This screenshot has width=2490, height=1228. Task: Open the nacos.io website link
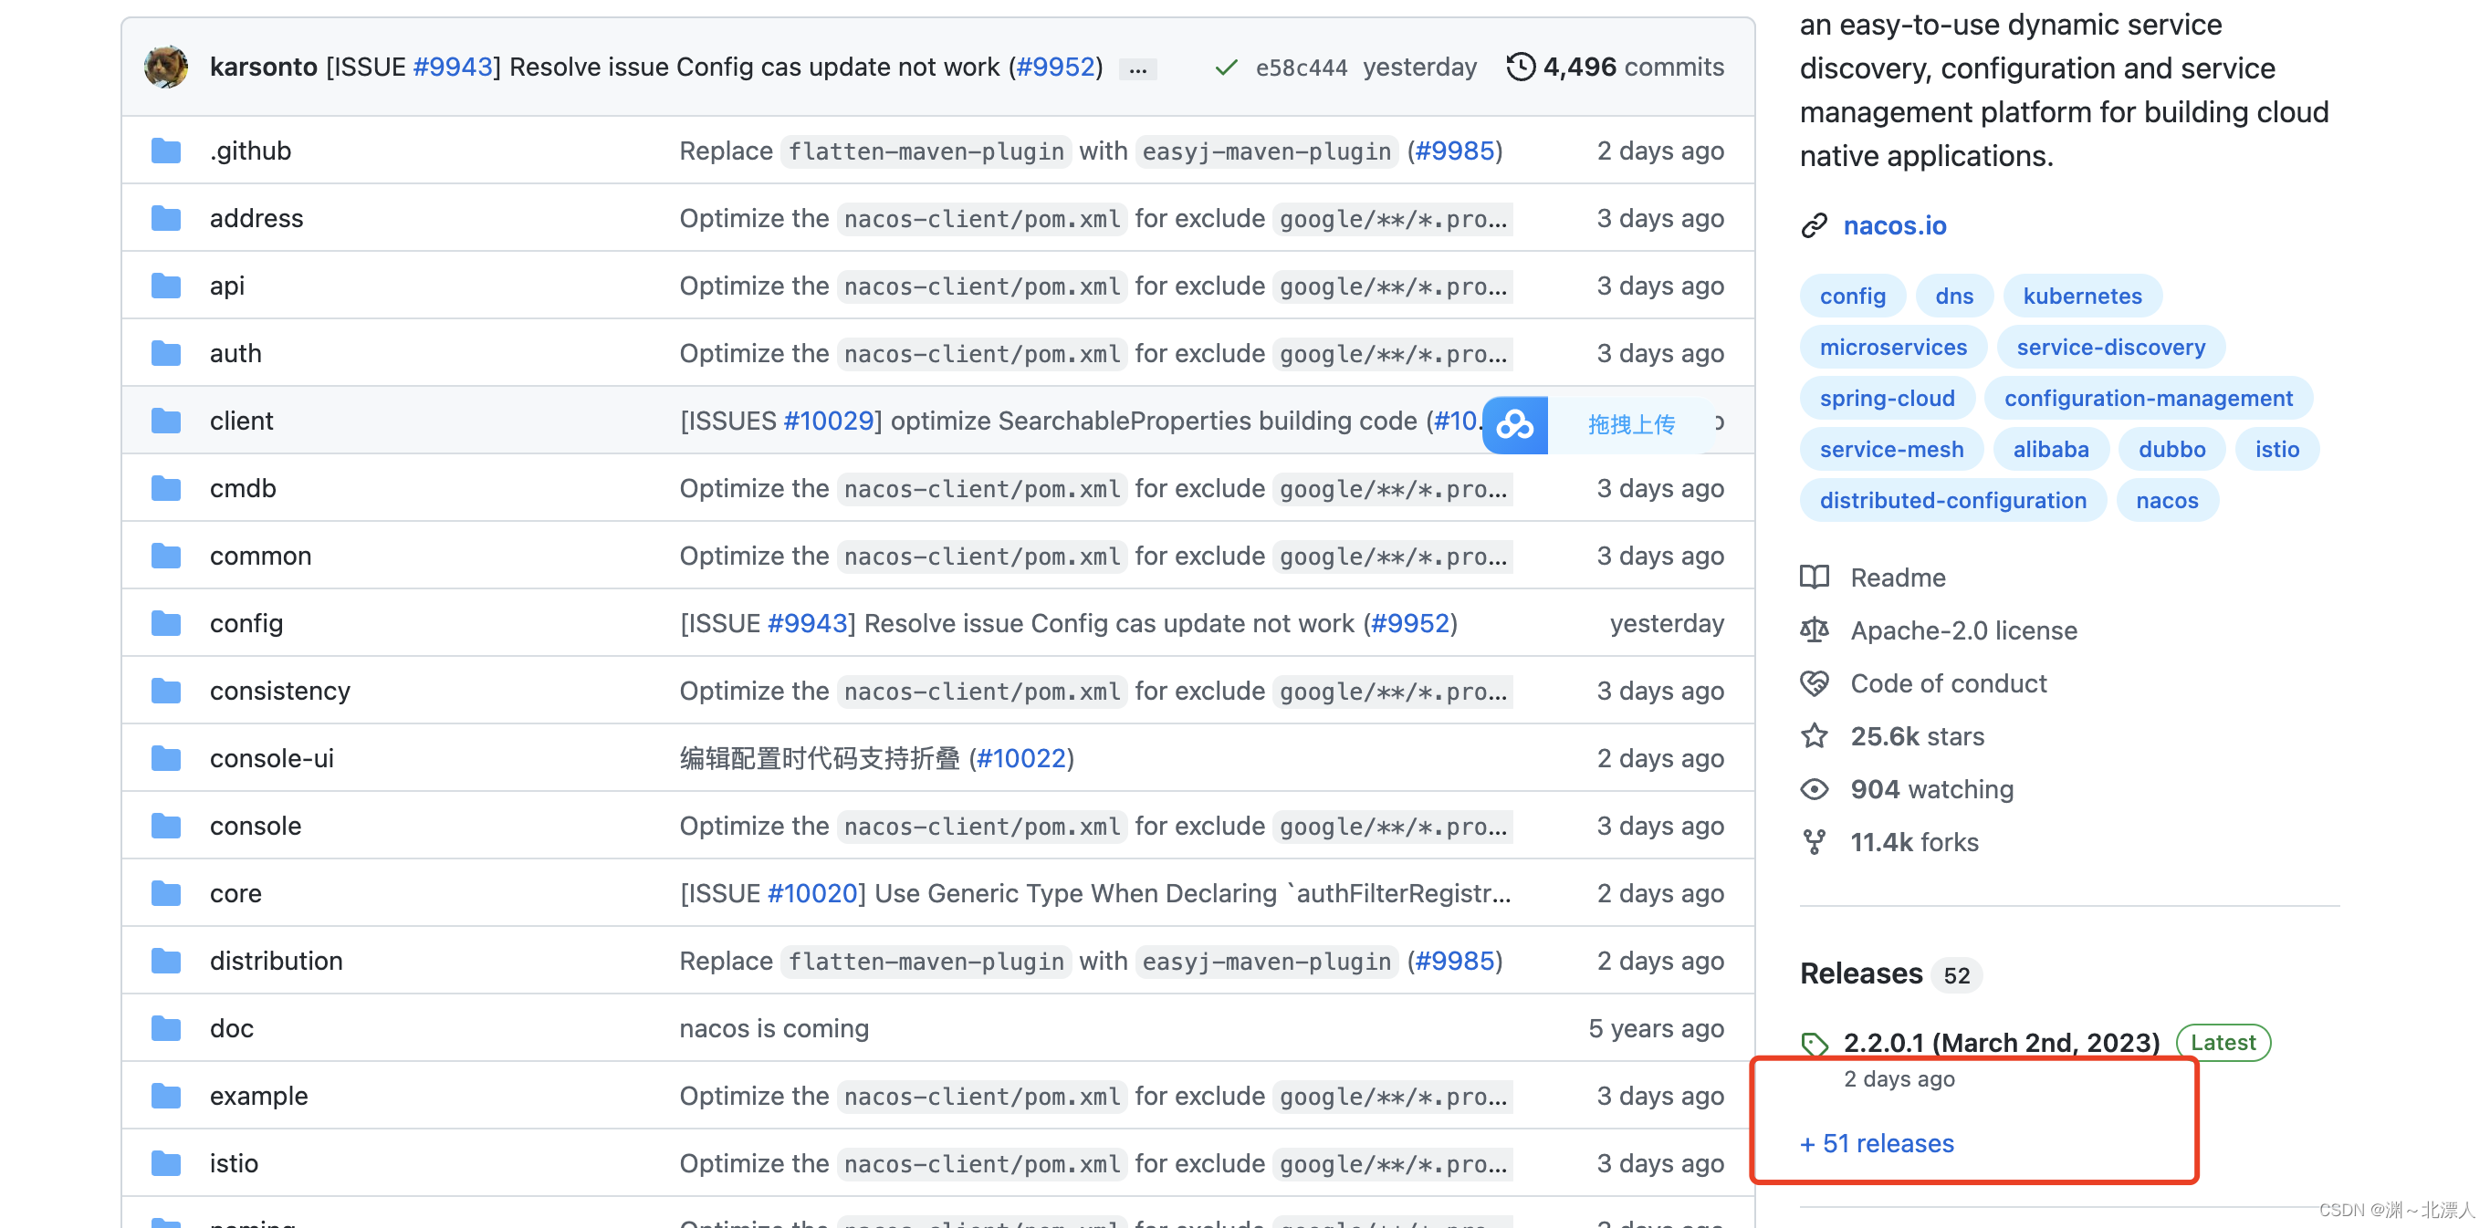pos(1894,225)
